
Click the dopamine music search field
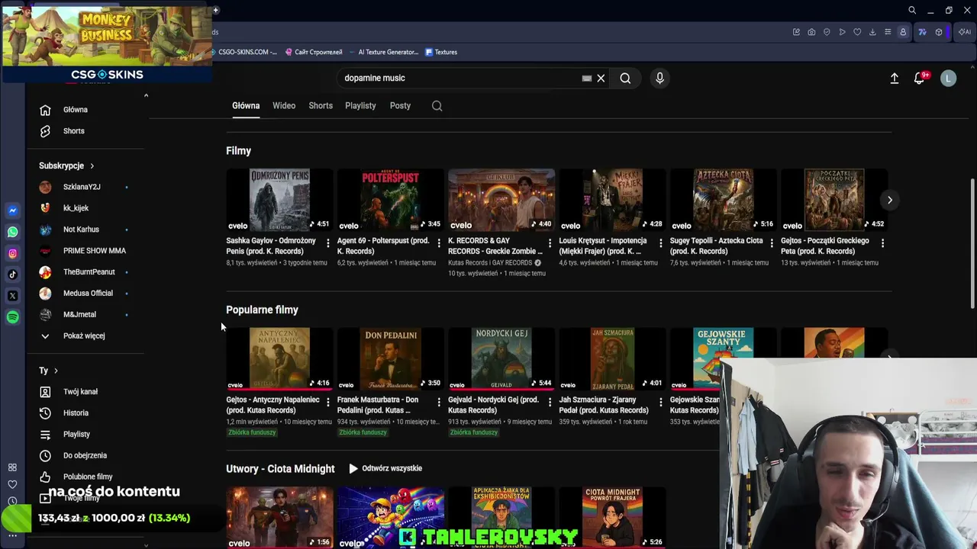pos(462,78)
